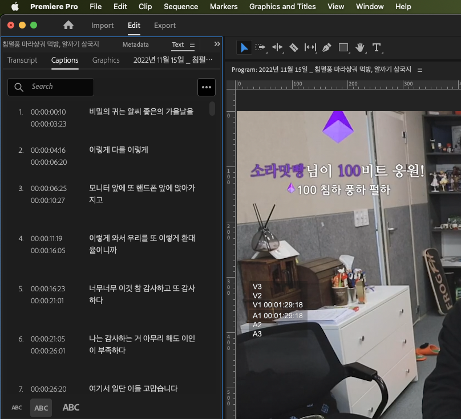The width and height of the screenshot is (461, 419).
Task: Click caption 2 start time 00:00:04:16
Action: (x=48, y=150)
